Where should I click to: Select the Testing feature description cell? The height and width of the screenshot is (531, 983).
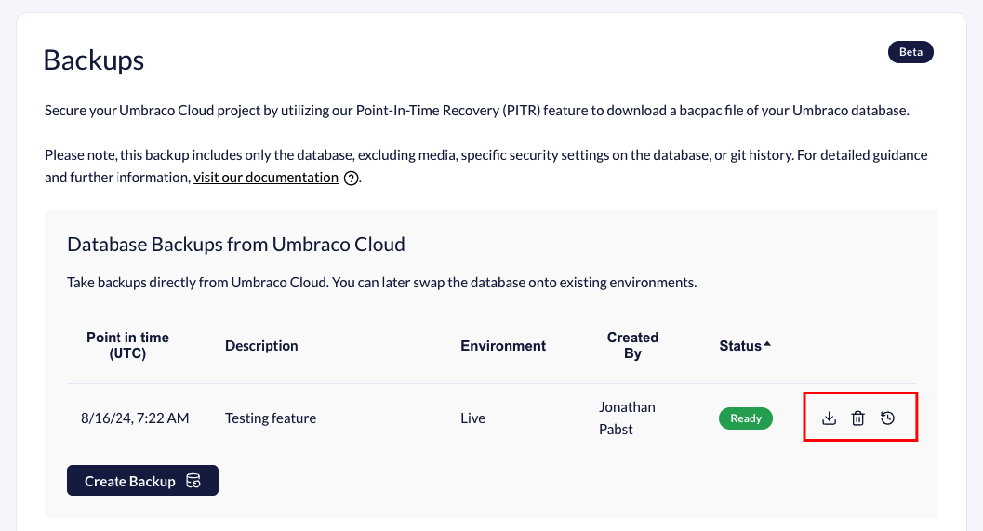(x=271, y=418)
